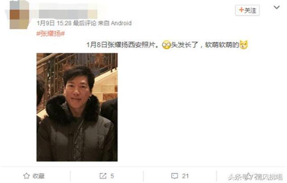The height and width of the screenshot is (183, 287).
Task: Click the glasses-face emoji in post text
Action: coord(166,45)
